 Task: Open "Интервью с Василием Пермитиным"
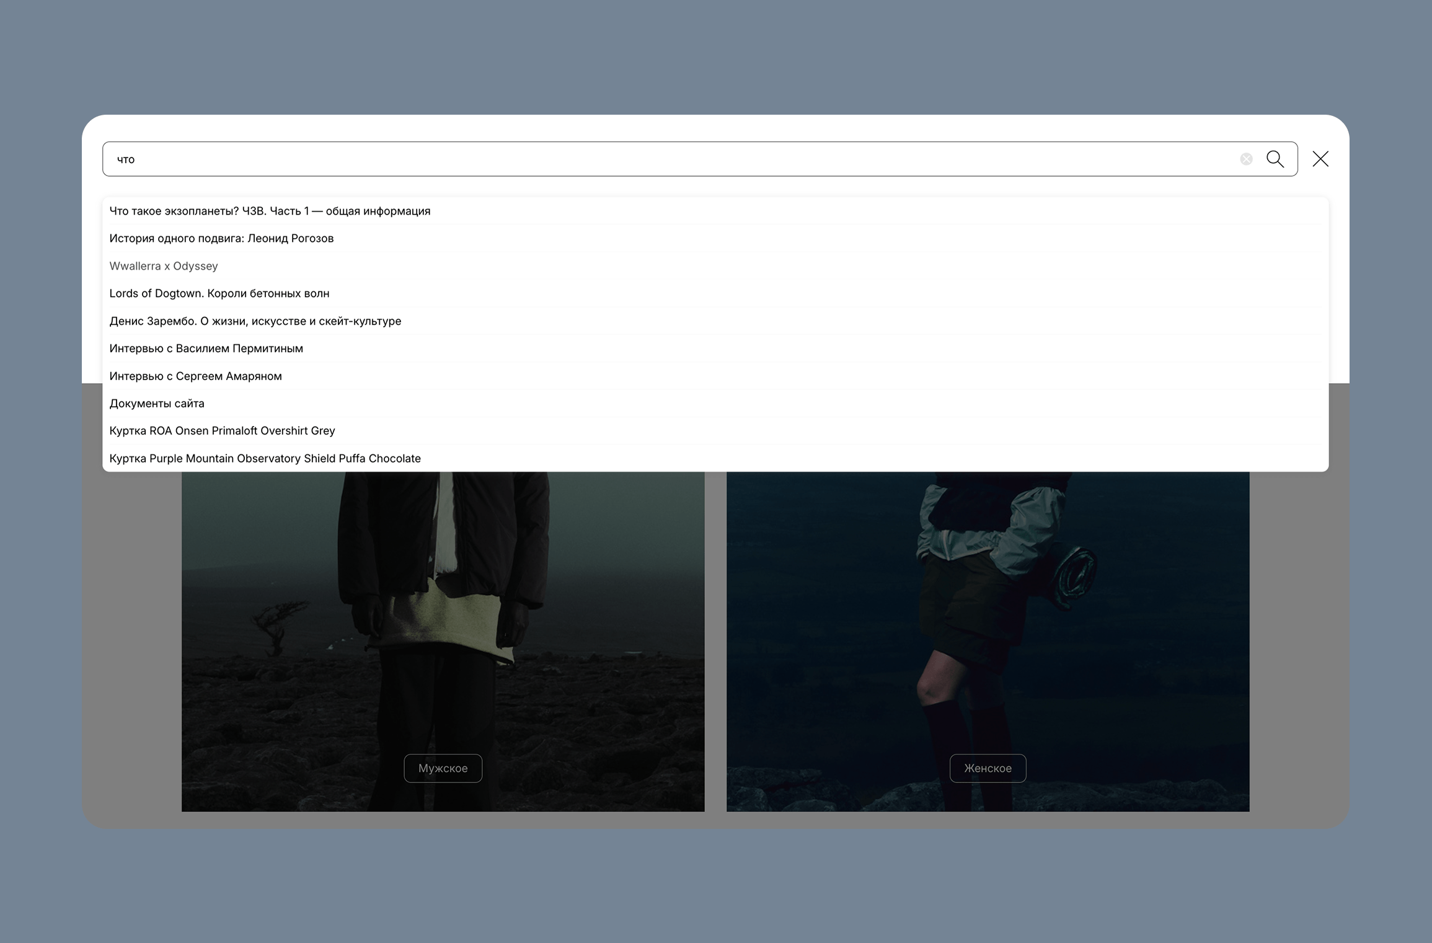206,348
